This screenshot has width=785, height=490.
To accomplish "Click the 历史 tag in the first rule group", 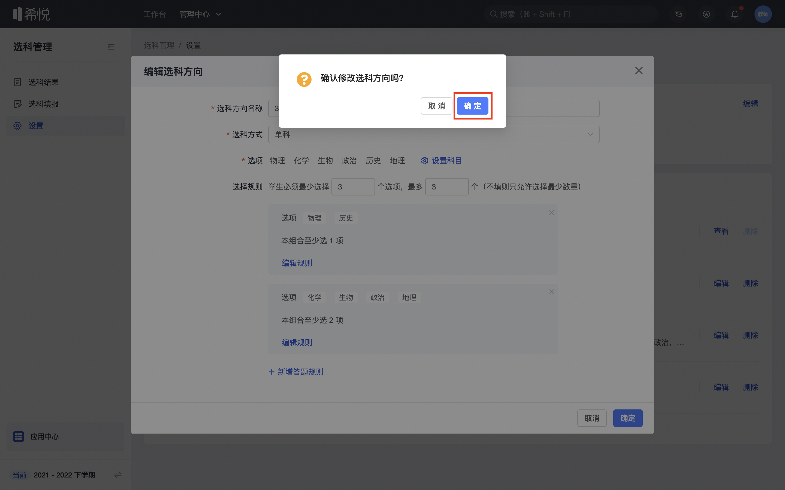I will coord(346,218).
